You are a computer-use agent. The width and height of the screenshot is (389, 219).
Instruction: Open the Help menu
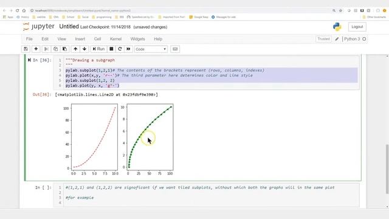[158, 39]
